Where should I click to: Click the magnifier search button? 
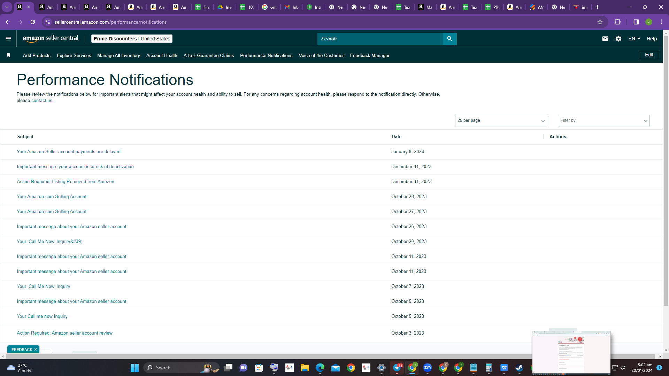(449, 39)
